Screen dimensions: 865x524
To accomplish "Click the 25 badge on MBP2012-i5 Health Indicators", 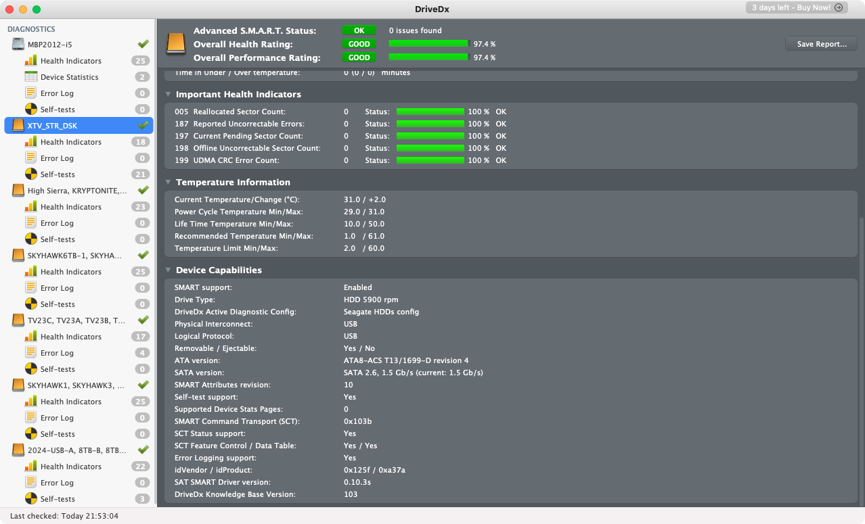I will 141,61.
